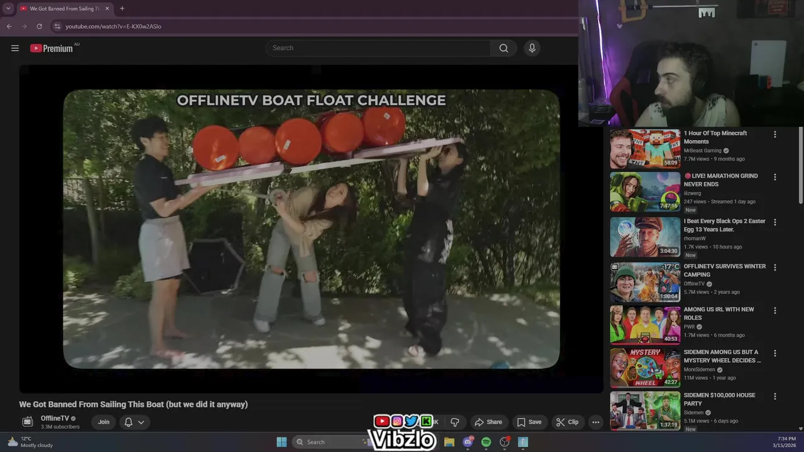
Task: Click the Clip scissors button
Action: tap(567, 422)
